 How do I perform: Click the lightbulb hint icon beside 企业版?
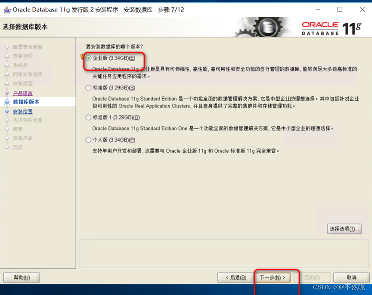[x=82, y=56]
